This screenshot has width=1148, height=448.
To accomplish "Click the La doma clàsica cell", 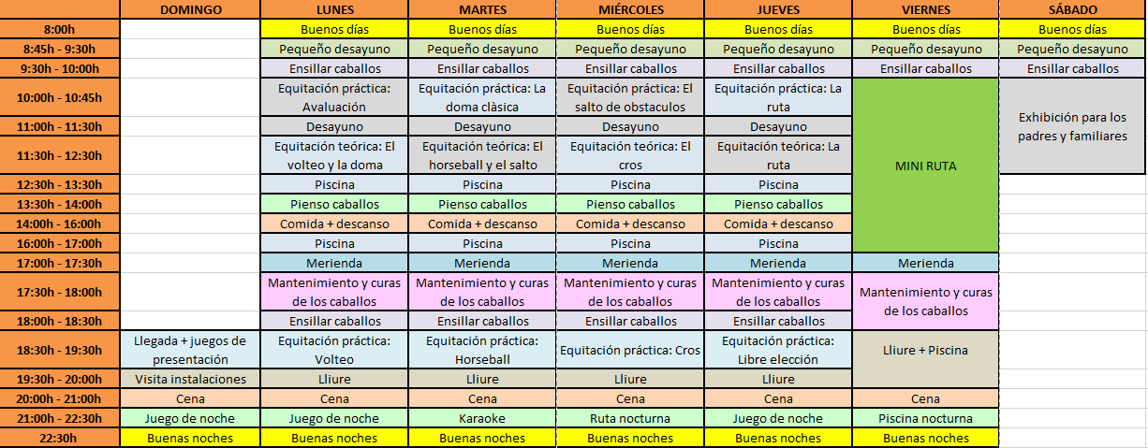I will [482, 97].
